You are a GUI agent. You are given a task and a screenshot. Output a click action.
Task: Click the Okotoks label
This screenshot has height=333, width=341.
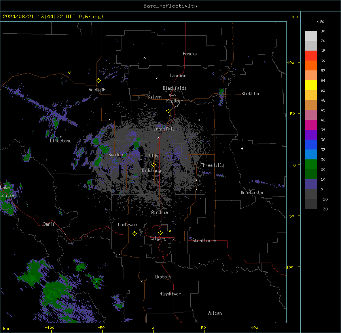(x=163, y=277)
